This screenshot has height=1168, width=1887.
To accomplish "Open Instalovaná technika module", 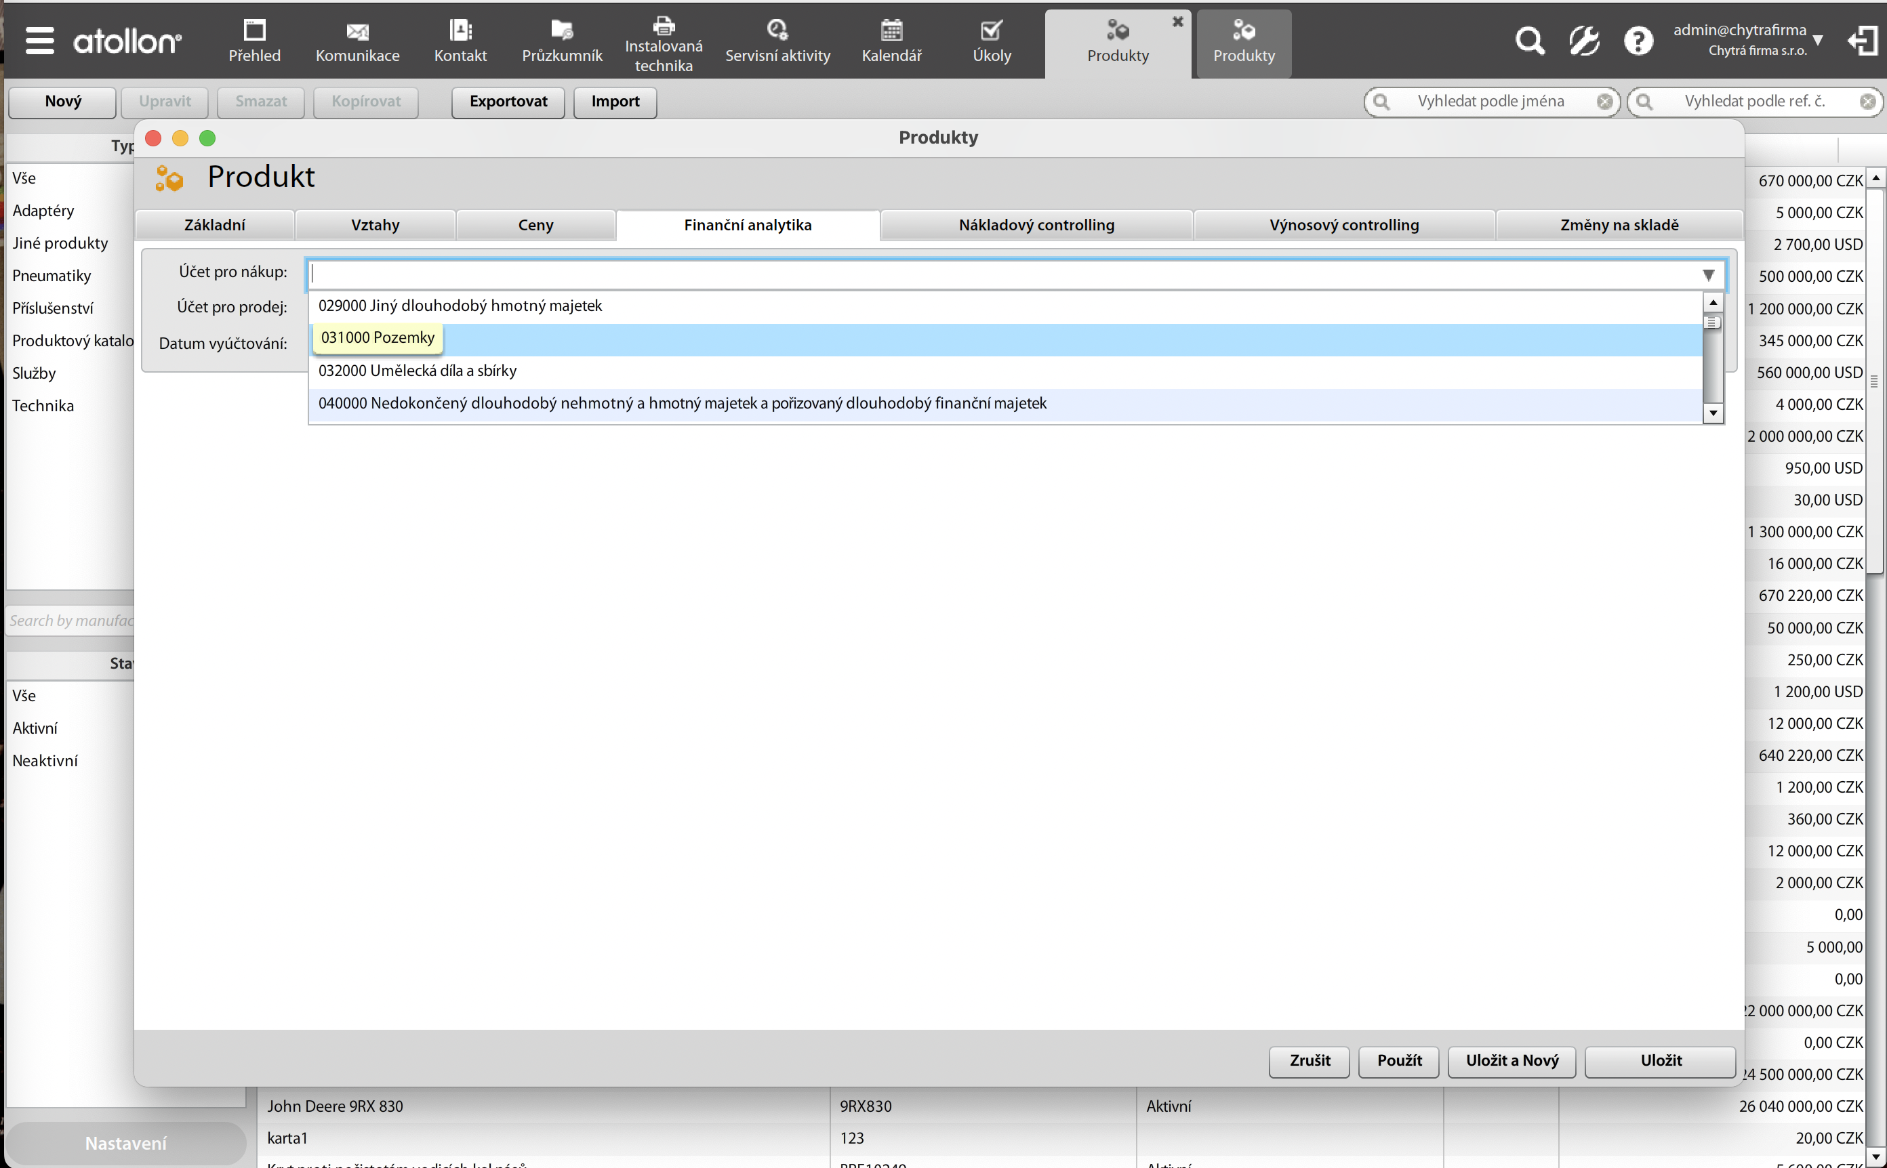I will coord(664,43).
